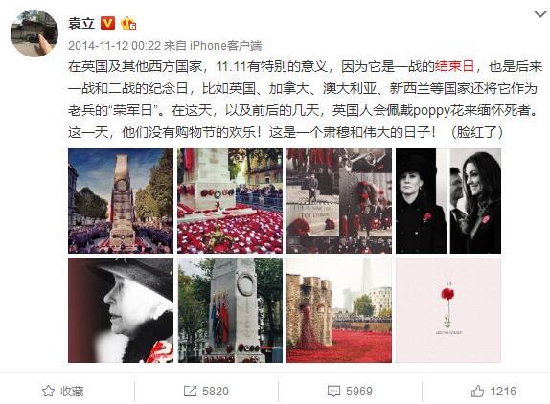Like the post with thumbs-up icon

(x=477, y=391)
